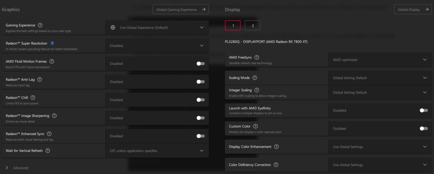The height and width of the screenshot is (174, 434).
Task: Open Wait for Vertical Refresh dropdown
Action: [157, 151]
